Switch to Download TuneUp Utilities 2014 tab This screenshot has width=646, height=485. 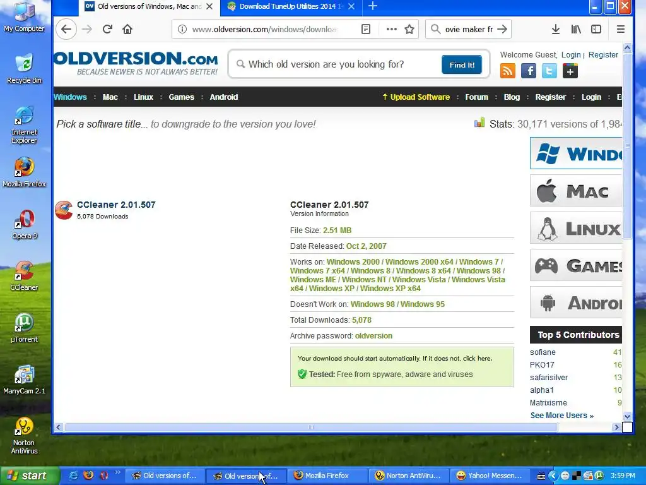pos(290,6)
